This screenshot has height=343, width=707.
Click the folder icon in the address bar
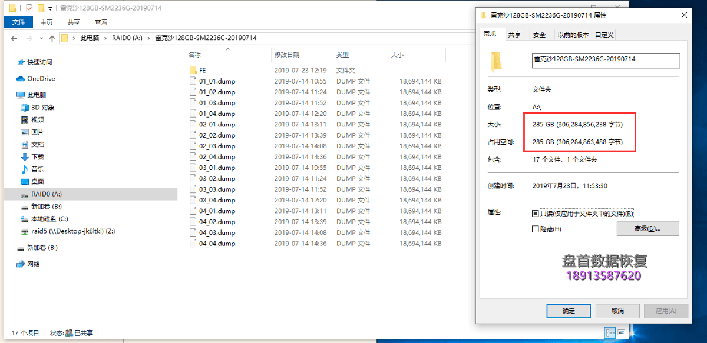pos(65,38)
